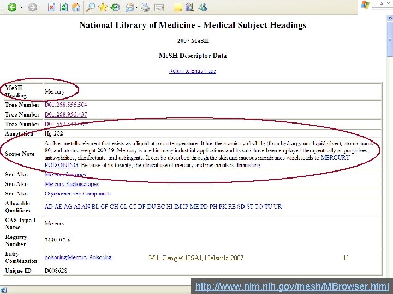Click the Scope Note row label
The width and height of the screenshot is (393, 294).
[20, 154]
